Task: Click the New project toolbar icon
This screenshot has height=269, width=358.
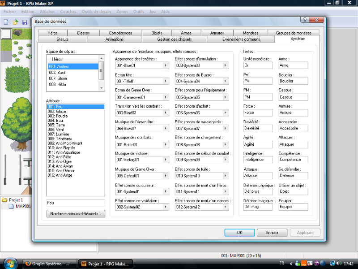Action: 6,22
